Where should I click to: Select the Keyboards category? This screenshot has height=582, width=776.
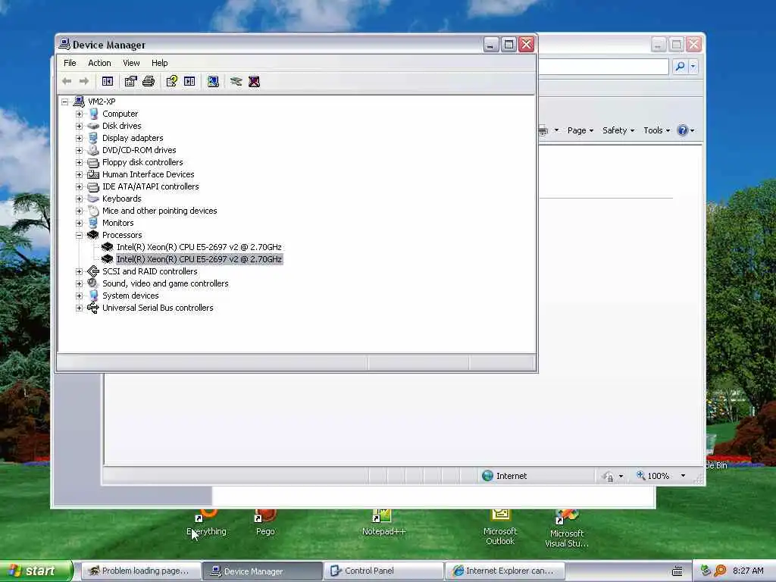pos(122,199)
